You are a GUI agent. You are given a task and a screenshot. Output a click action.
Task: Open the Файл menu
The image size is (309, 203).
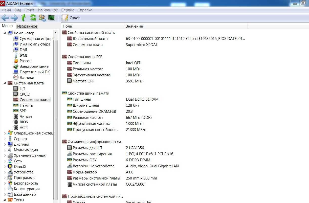[6, 10]
